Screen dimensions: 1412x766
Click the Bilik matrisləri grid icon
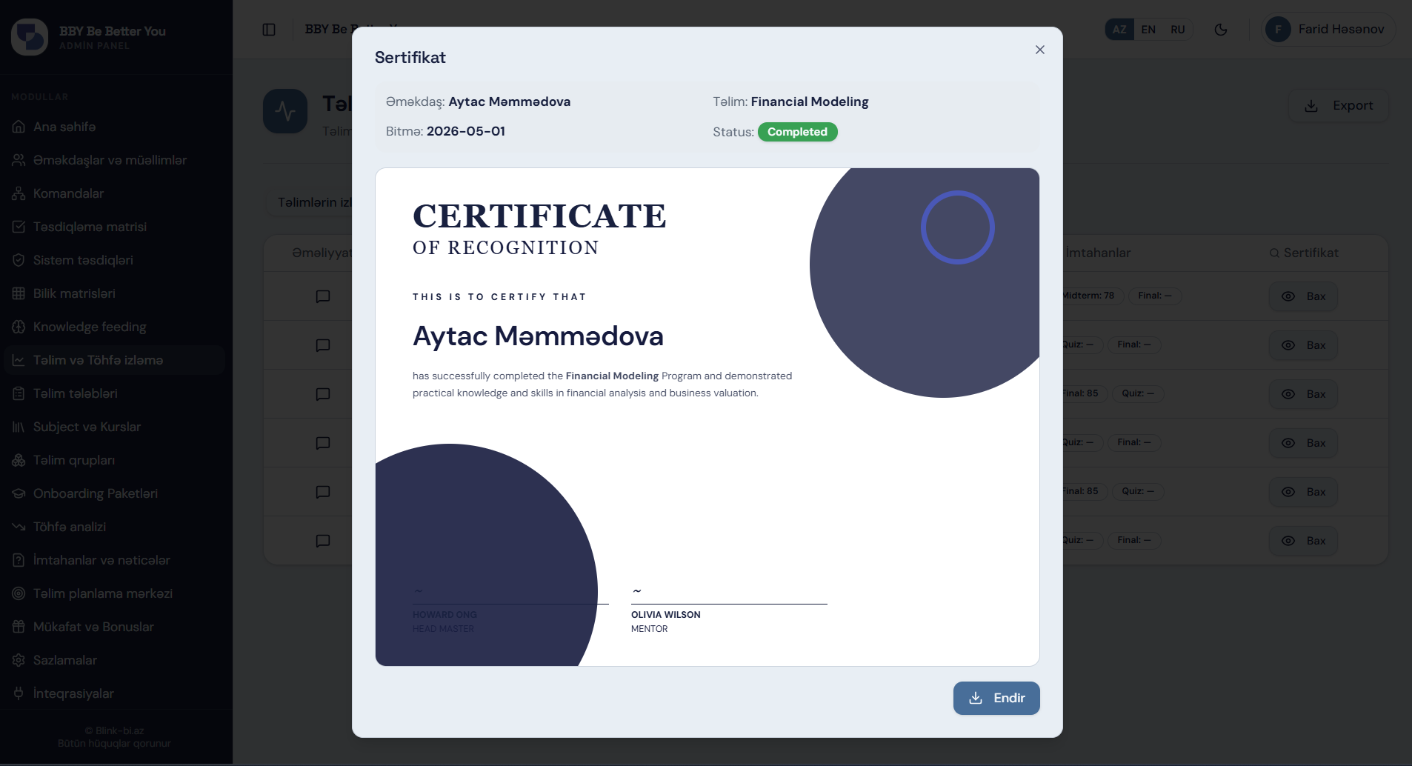(x=19, y=293)
